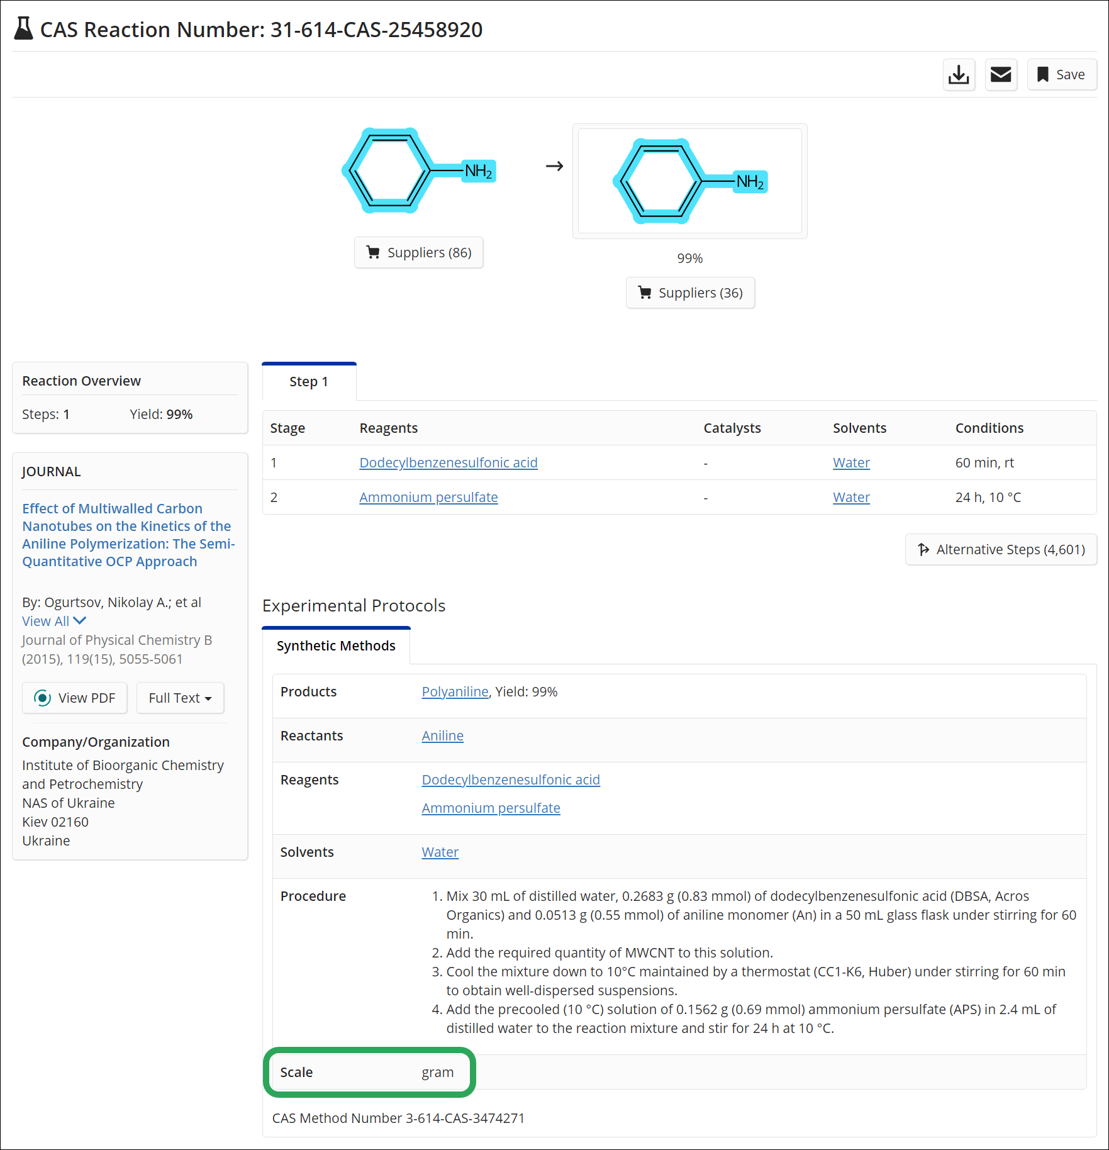Screen dimensions: 1109x1150
Task: Click Water solvent link in stage 2 row
Action: 851,497
